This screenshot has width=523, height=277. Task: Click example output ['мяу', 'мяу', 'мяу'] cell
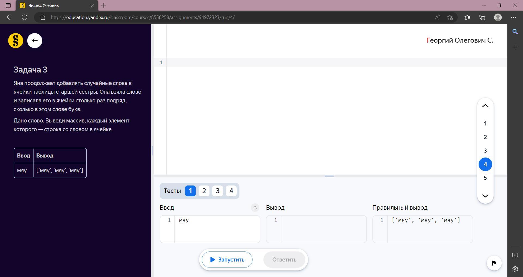click(x=60, y=170)
